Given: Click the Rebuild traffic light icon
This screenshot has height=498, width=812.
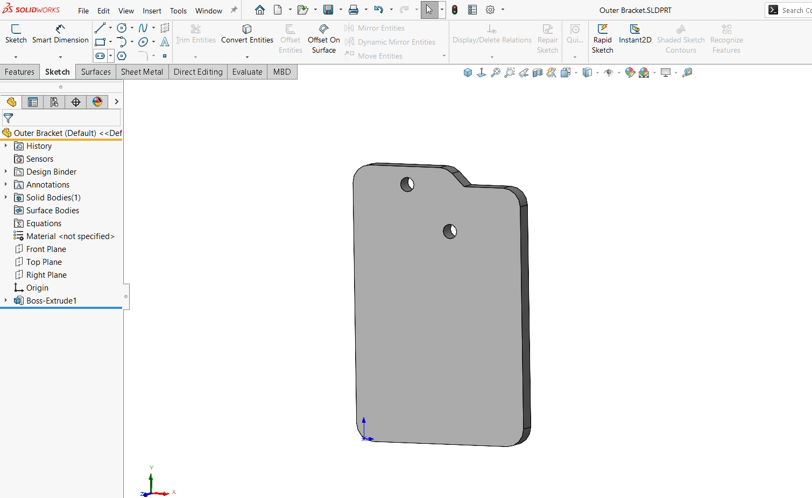Looking at the screenshot, I should [x=455, y=10].
